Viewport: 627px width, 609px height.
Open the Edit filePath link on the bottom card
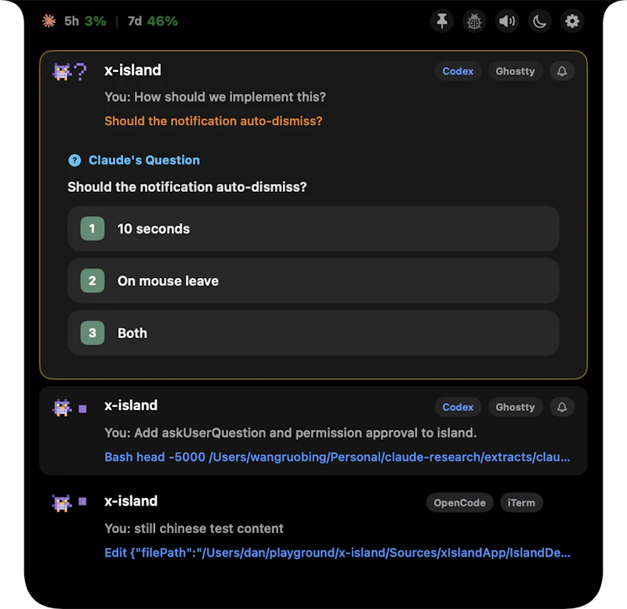pyautogui.click(x=337, y=553)
